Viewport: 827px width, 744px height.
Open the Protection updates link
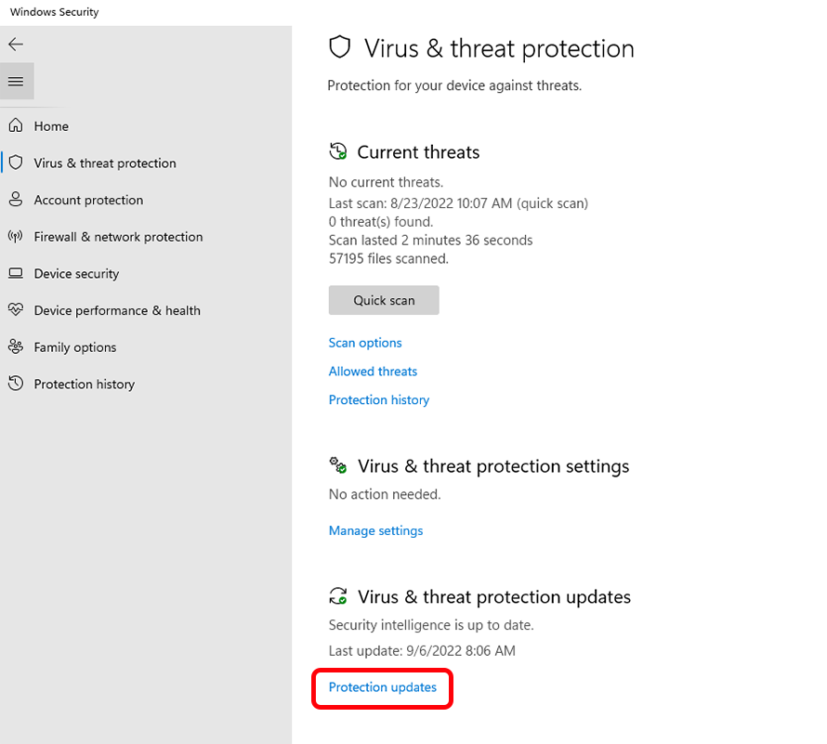pos(383,687)
